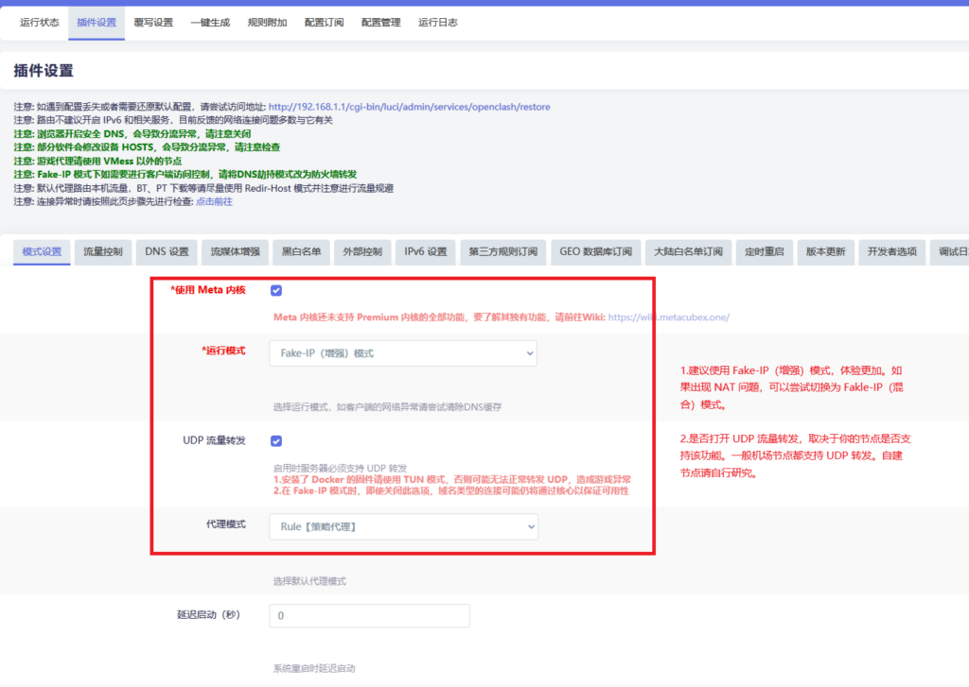Open the 运行模式 Fake-IP dropdown

403,353
